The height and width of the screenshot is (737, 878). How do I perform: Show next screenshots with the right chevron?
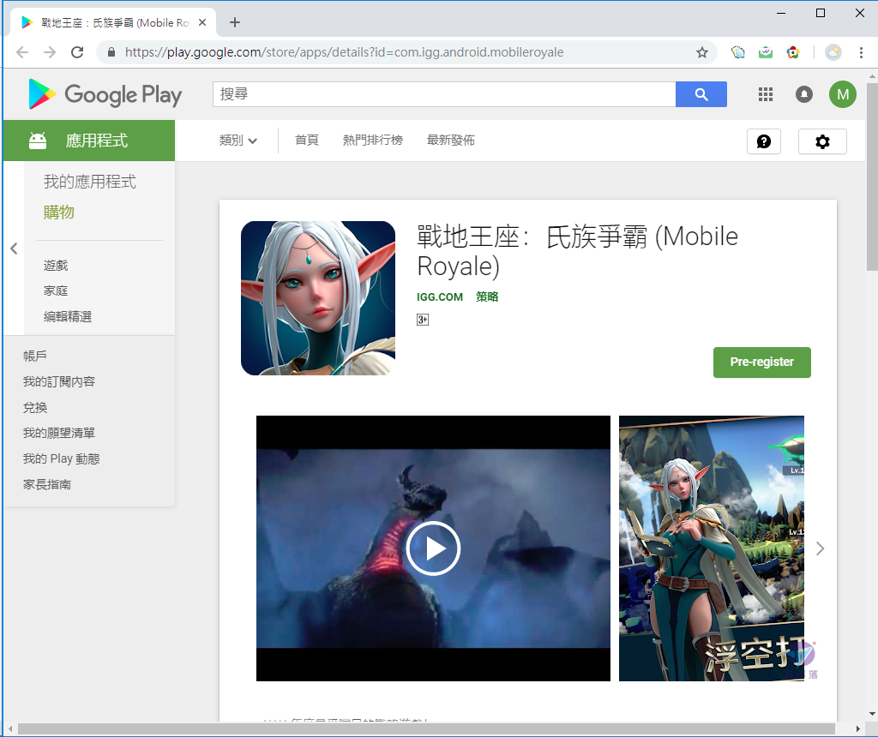(x=820, y=548)
